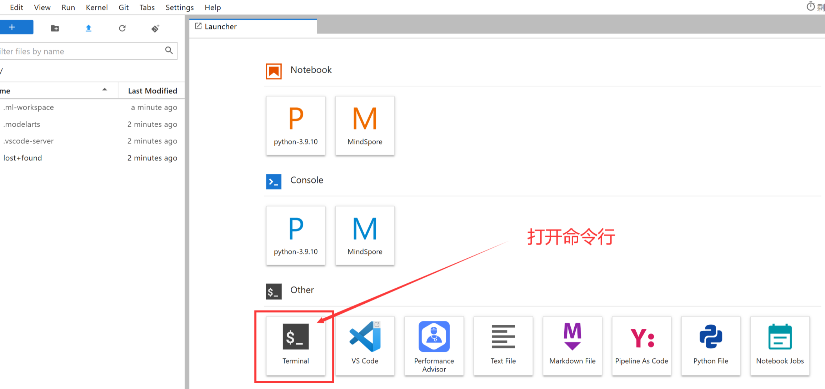Screen dimensions: 825x389
Task: Select the Launcher tab
Action: click(220, 26)
